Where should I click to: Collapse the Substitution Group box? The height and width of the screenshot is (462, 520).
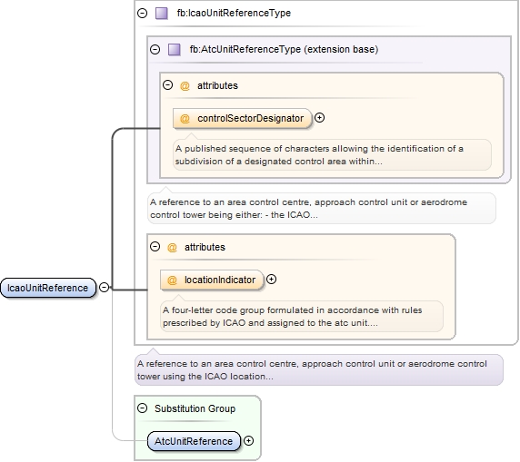[x=142, y=408]
